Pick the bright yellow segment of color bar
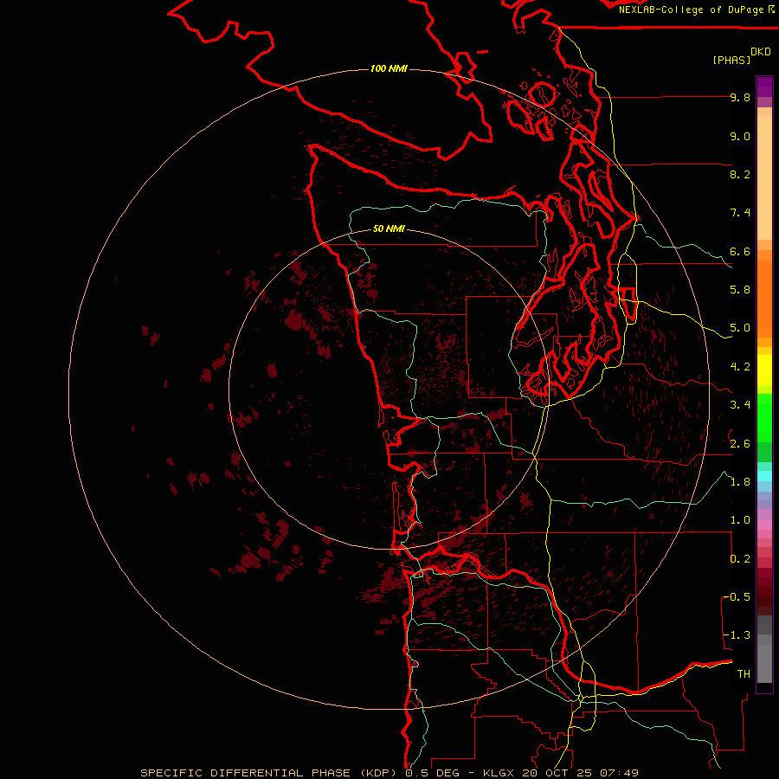 tap(764, 370)
